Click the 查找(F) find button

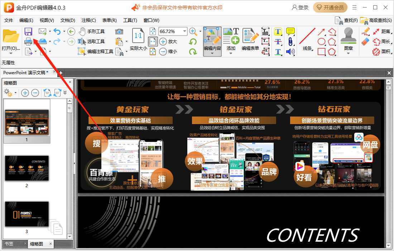tap(346, 20)
